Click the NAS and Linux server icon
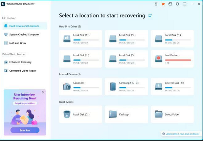203x141 pixels. pos(6,43)
